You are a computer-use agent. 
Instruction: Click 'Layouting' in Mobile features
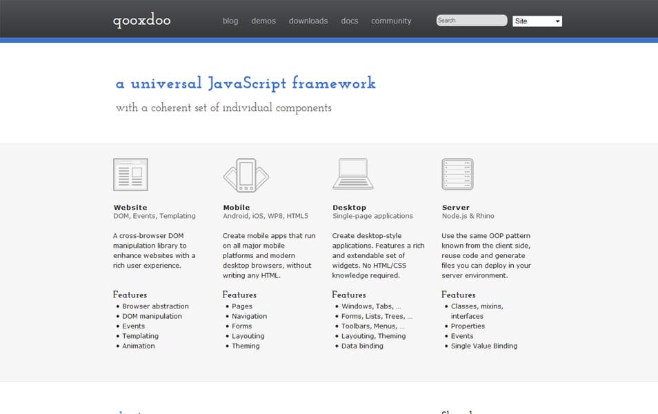(248, 336)
